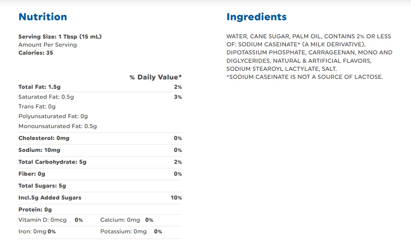Click the Ingredients heading
This screenshot has height=244, width=411.
coord(256,17)
